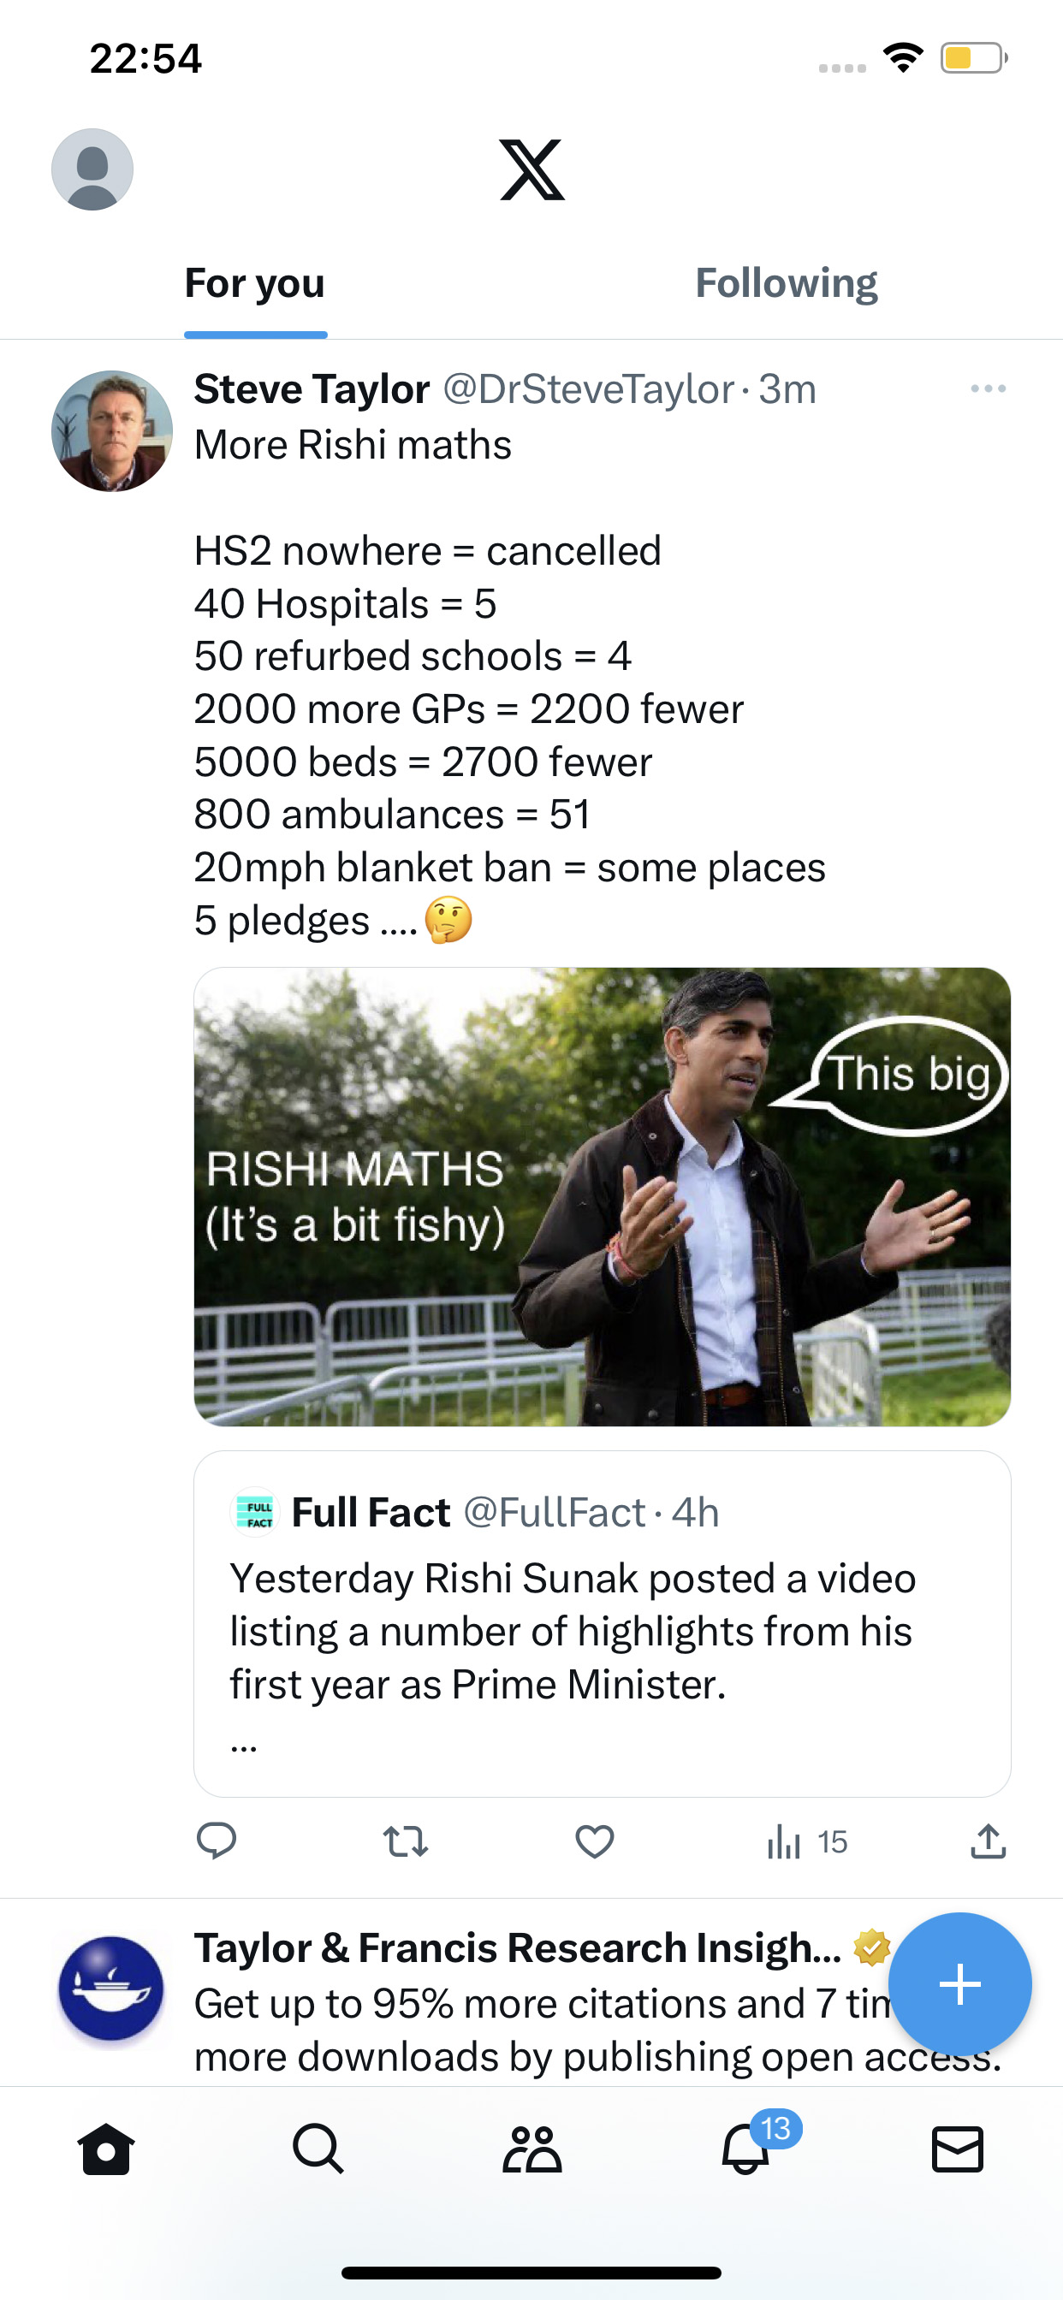This screenshot has width=1063, height=2300.
Task: View tweet analytics showing 15 views
Action: click(x=806, y=1842)
